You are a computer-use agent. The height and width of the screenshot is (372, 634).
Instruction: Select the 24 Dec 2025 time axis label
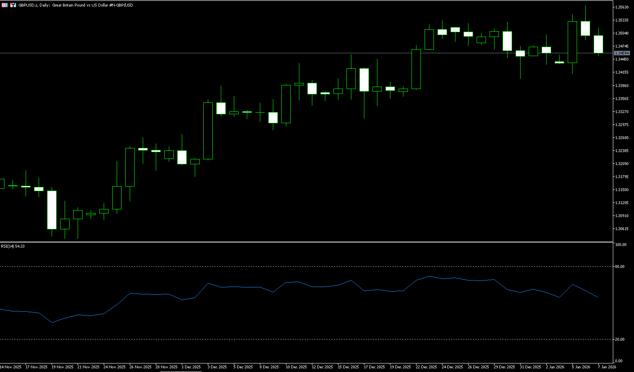point(452,367)
